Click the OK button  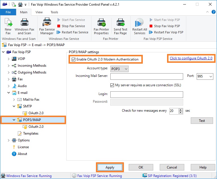pos(141,167)
